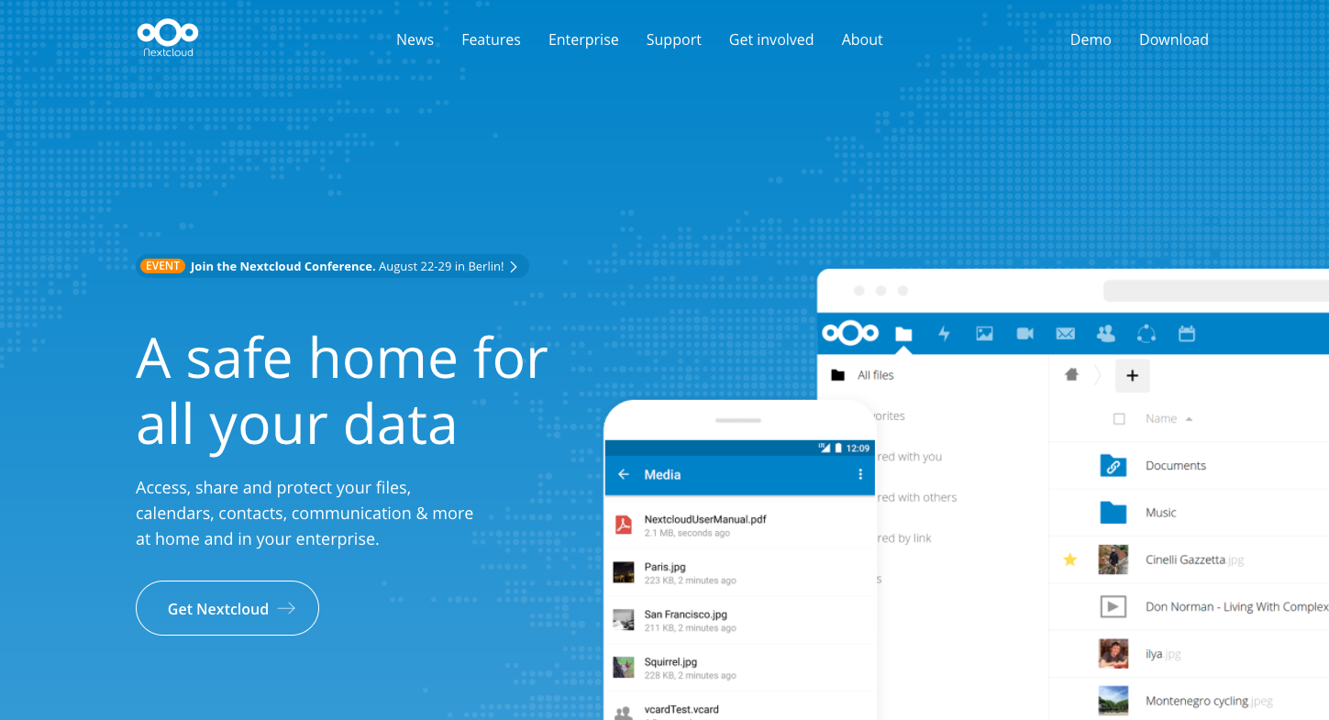Screen dimensions: 1329x720
Task: Open the Get involved menu item
Action: click(x=771, y=39)
